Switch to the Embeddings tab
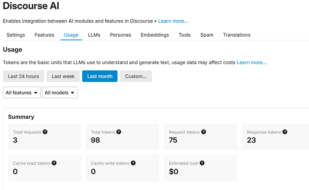 pos(154,35)
